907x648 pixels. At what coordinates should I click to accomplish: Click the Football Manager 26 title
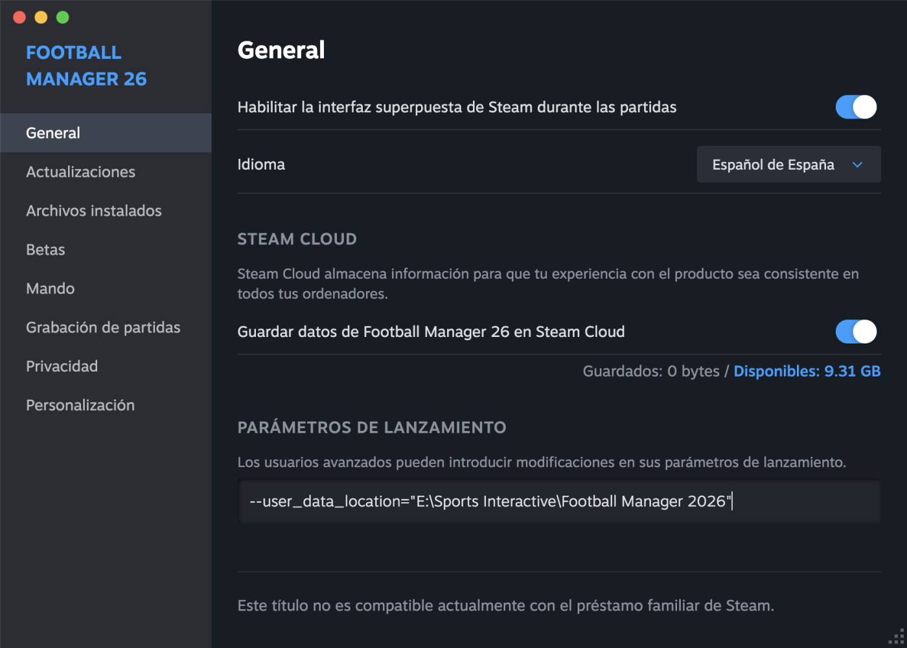86,65
